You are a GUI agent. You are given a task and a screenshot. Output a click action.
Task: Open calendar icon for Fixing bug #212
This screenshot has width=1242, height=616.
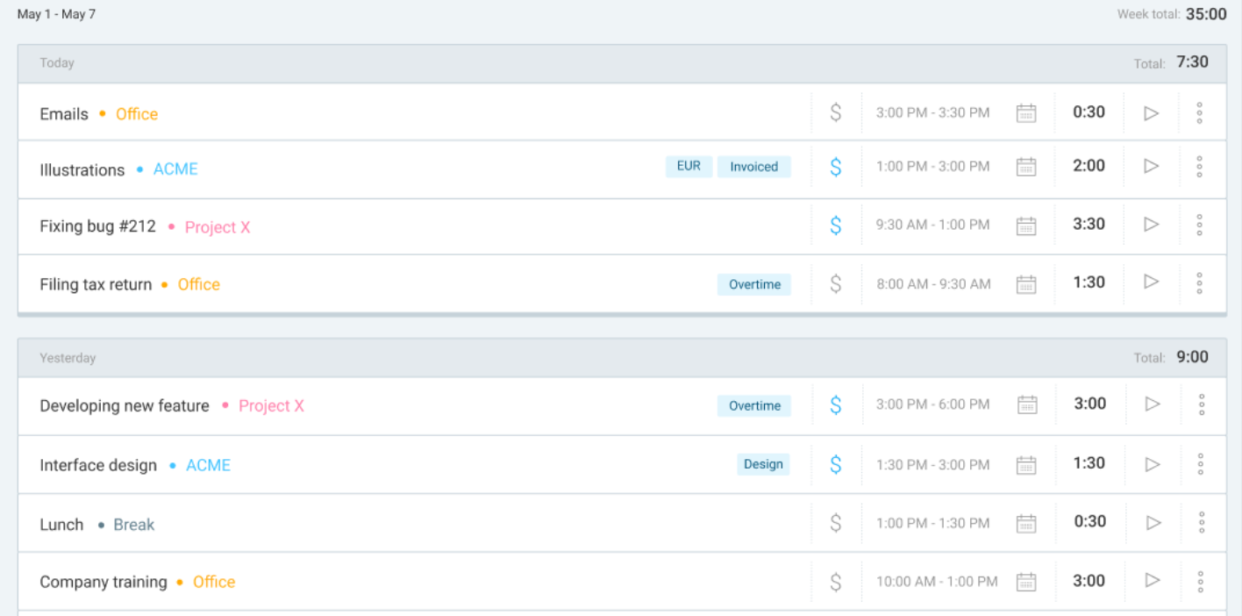click(1025, 226)
